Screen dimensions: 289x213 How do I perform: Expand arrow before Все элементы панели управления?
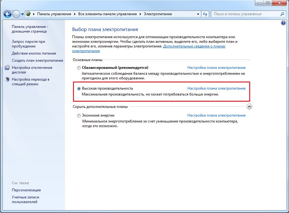(x=75, y=14)
